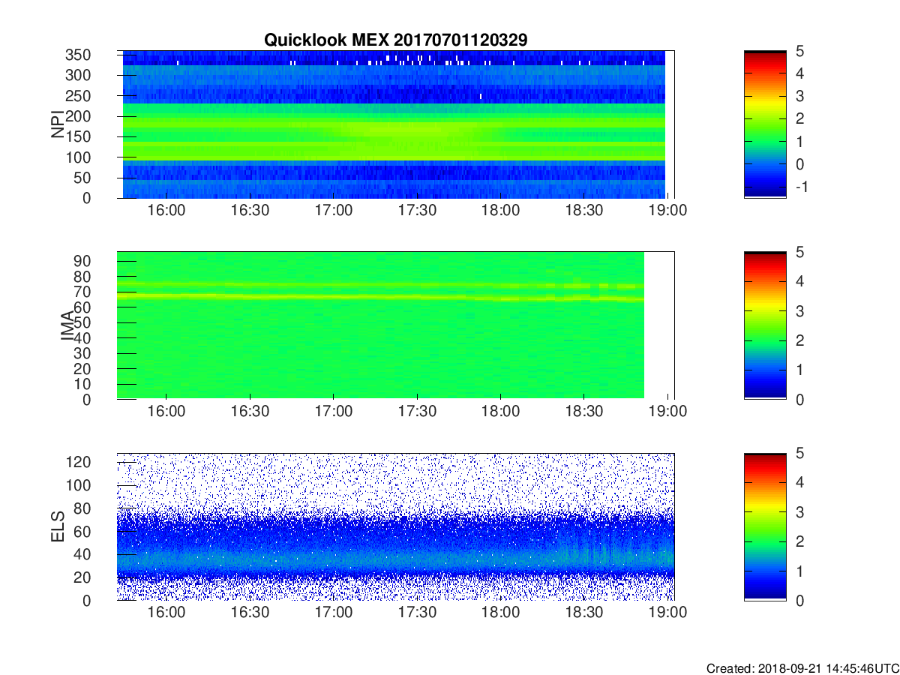Click the '17:00' time tick under ELS plot

click(x=334, y=612)
